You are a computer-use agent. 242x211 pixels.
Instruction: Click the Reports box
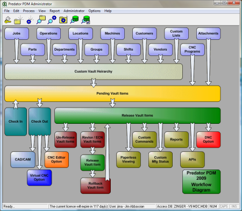click(x=176, y=139)
